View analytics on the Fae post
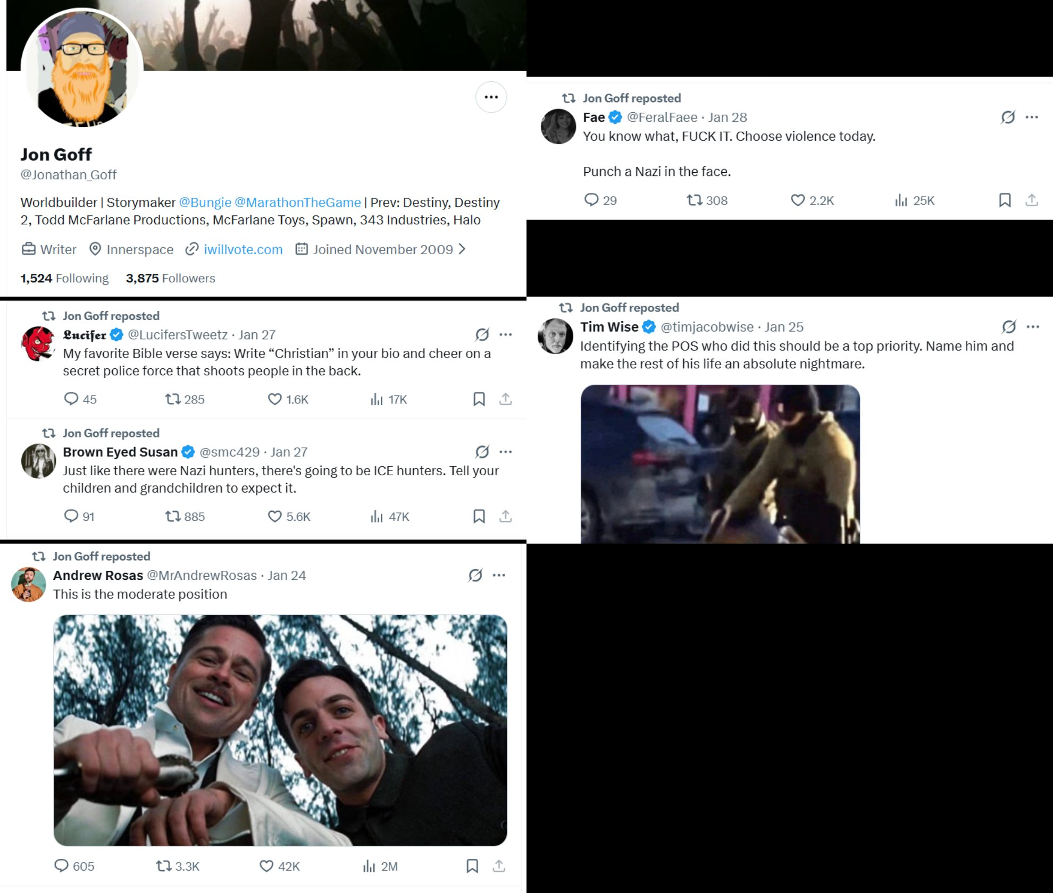Screen dimensions: 1053x893 (x=901, y=200)
